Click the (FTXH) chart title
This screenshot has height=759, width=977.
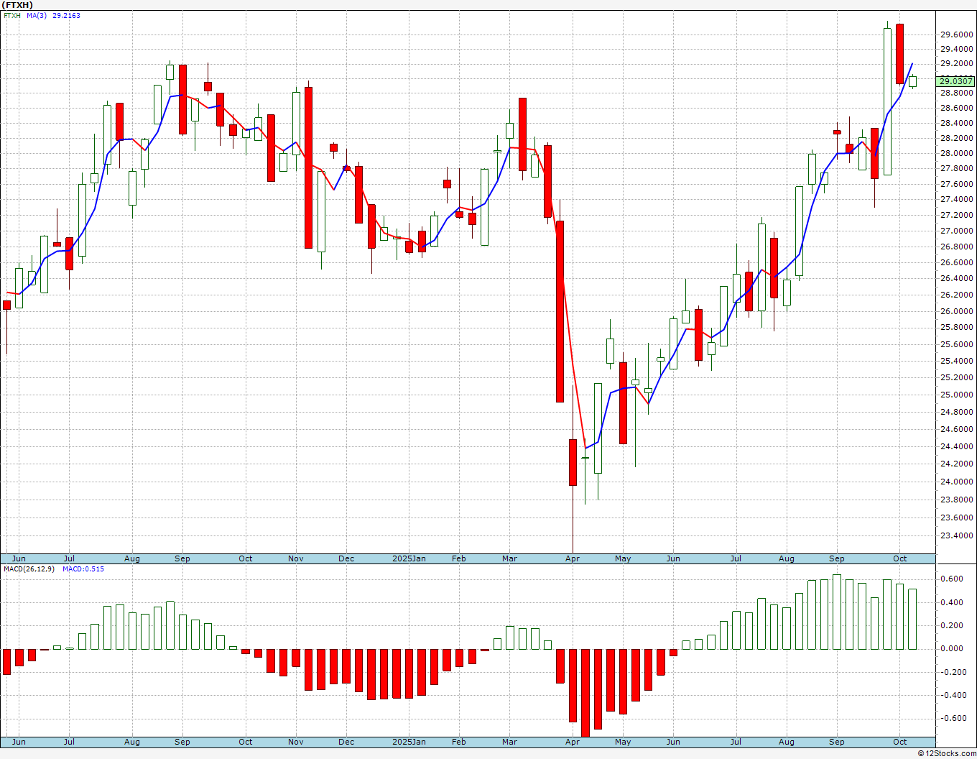[17, 5]
